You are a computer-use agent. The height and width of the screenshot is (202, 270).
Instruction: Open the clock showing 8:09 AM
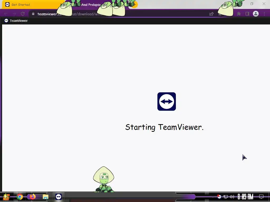point(245,197)
